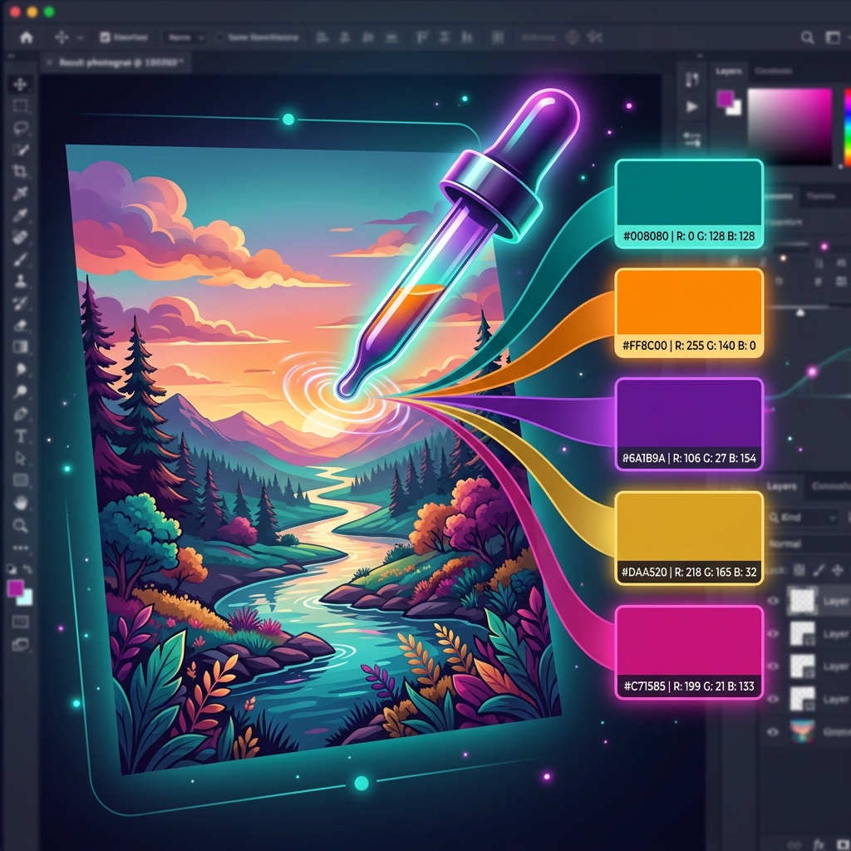The height and width of the screenshot is (851, 851).
Task: Switch to tab beside top Layers tab
Action: (x=774, y=71)
